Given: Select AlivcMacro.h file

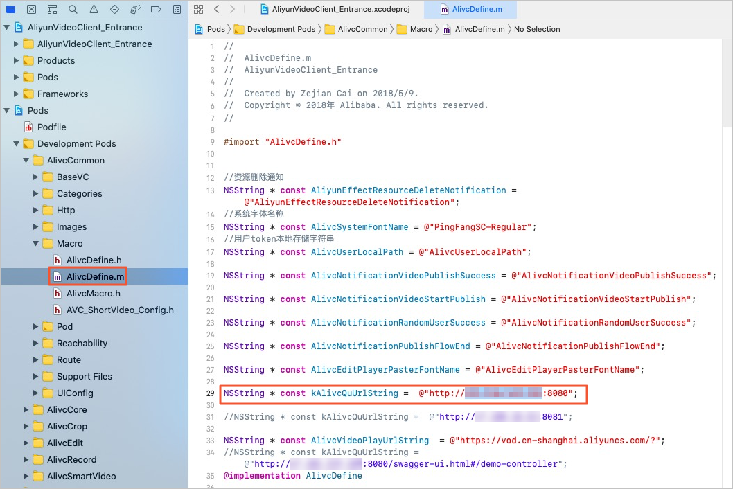Looking at the screenshot, I should pos(94,293).
